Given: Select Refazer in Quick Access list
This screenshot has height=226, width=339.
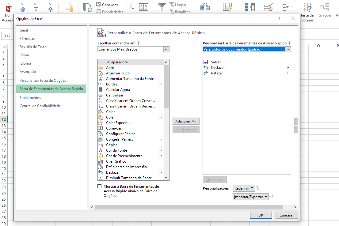Looking at the screenshot, I should (x=246, y=73).
